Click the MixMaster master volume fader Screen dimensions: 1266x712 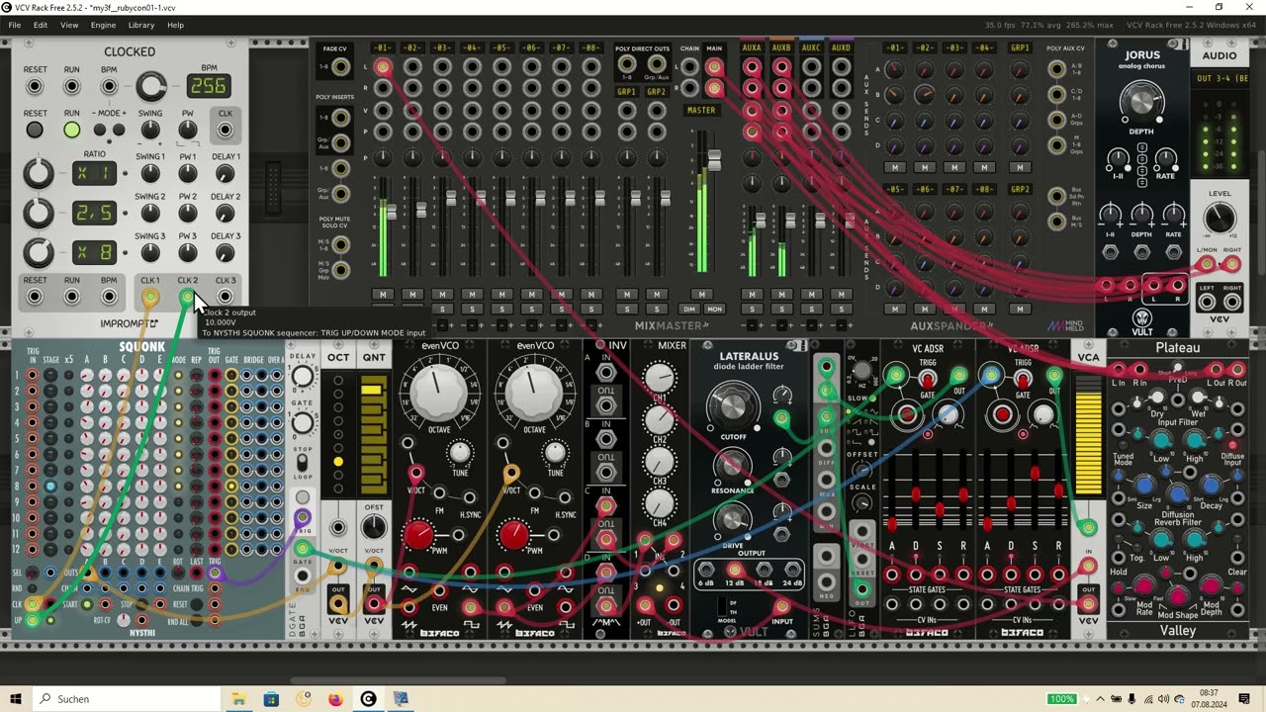tap(713, 160)
